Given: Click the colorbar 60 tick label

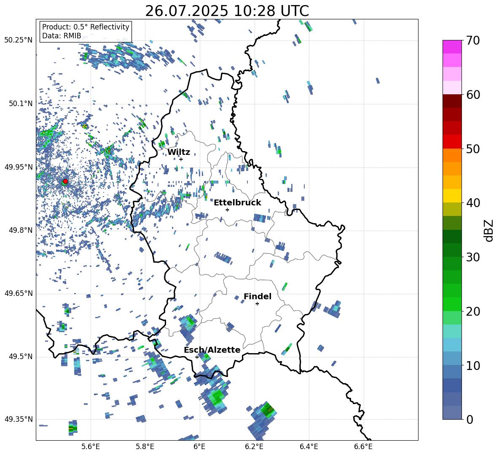Looking at the screenshot, I should pyautogui.click(x=473, y=95).
